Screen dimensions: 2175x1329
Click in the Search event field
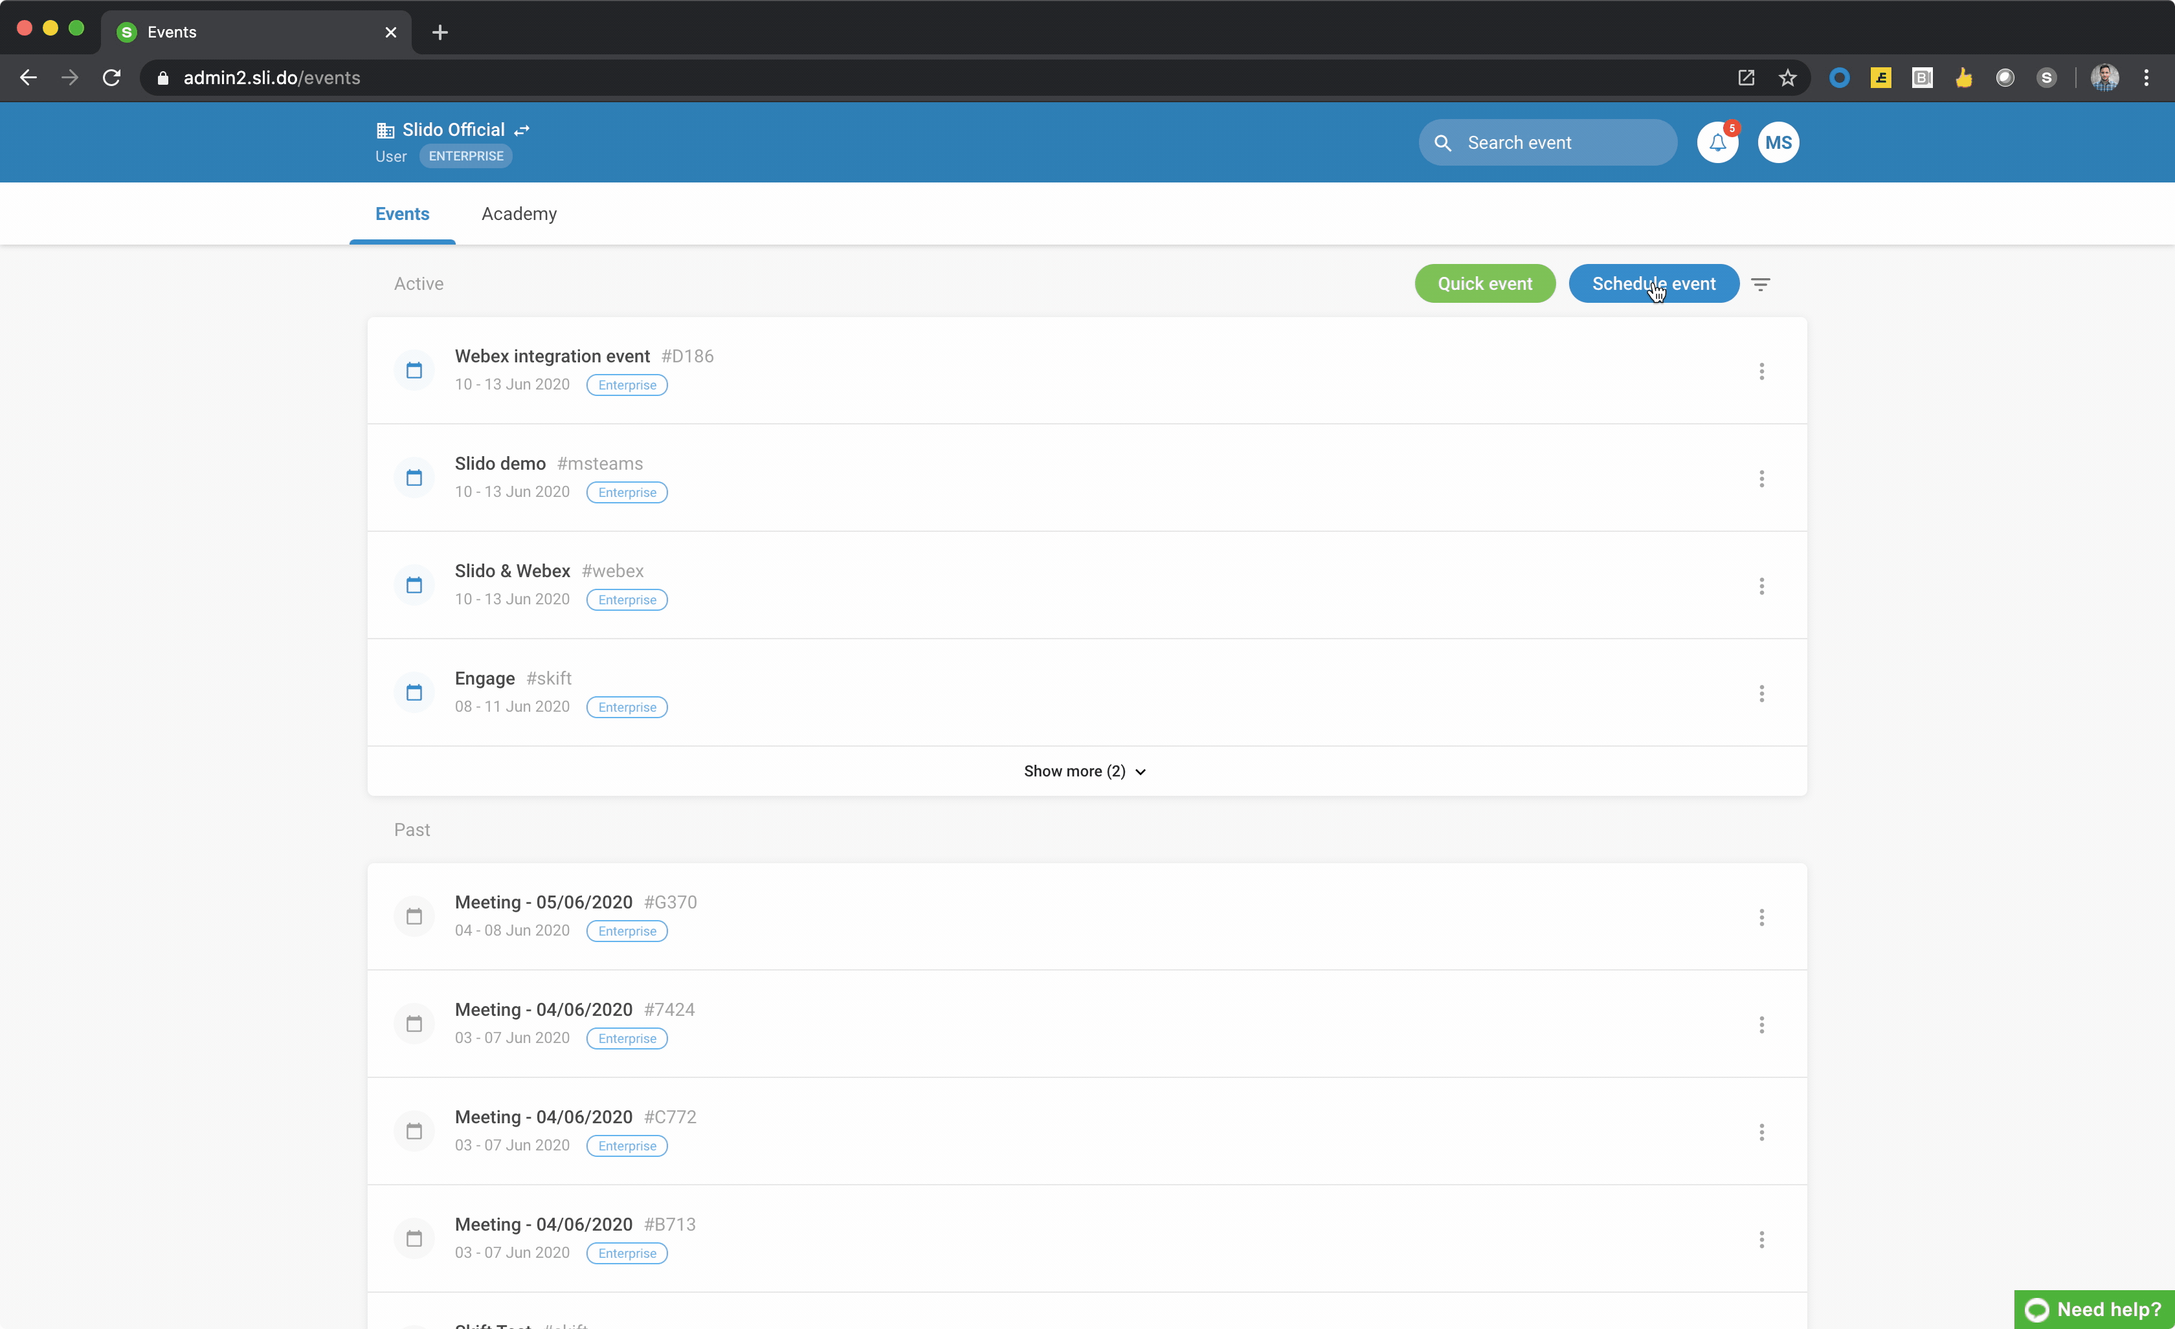coord(1547,142)
